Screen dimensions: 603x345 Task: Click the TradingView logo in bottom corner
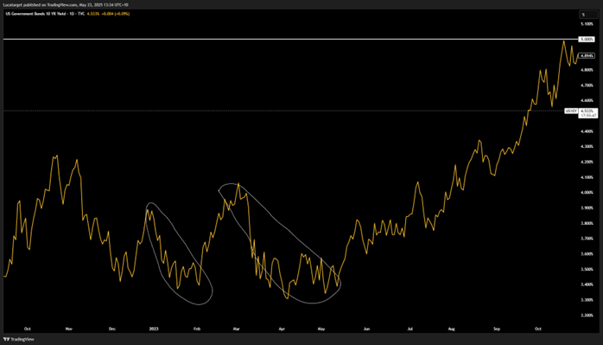[19, 339]
